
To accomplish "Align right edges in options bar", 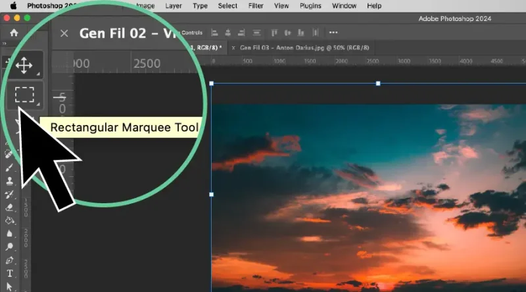I will (241, 33).
